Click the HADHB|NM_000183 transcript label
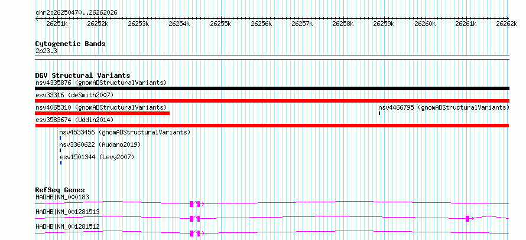Viewport: 526px width, 240px height. (x=63, y=197)
